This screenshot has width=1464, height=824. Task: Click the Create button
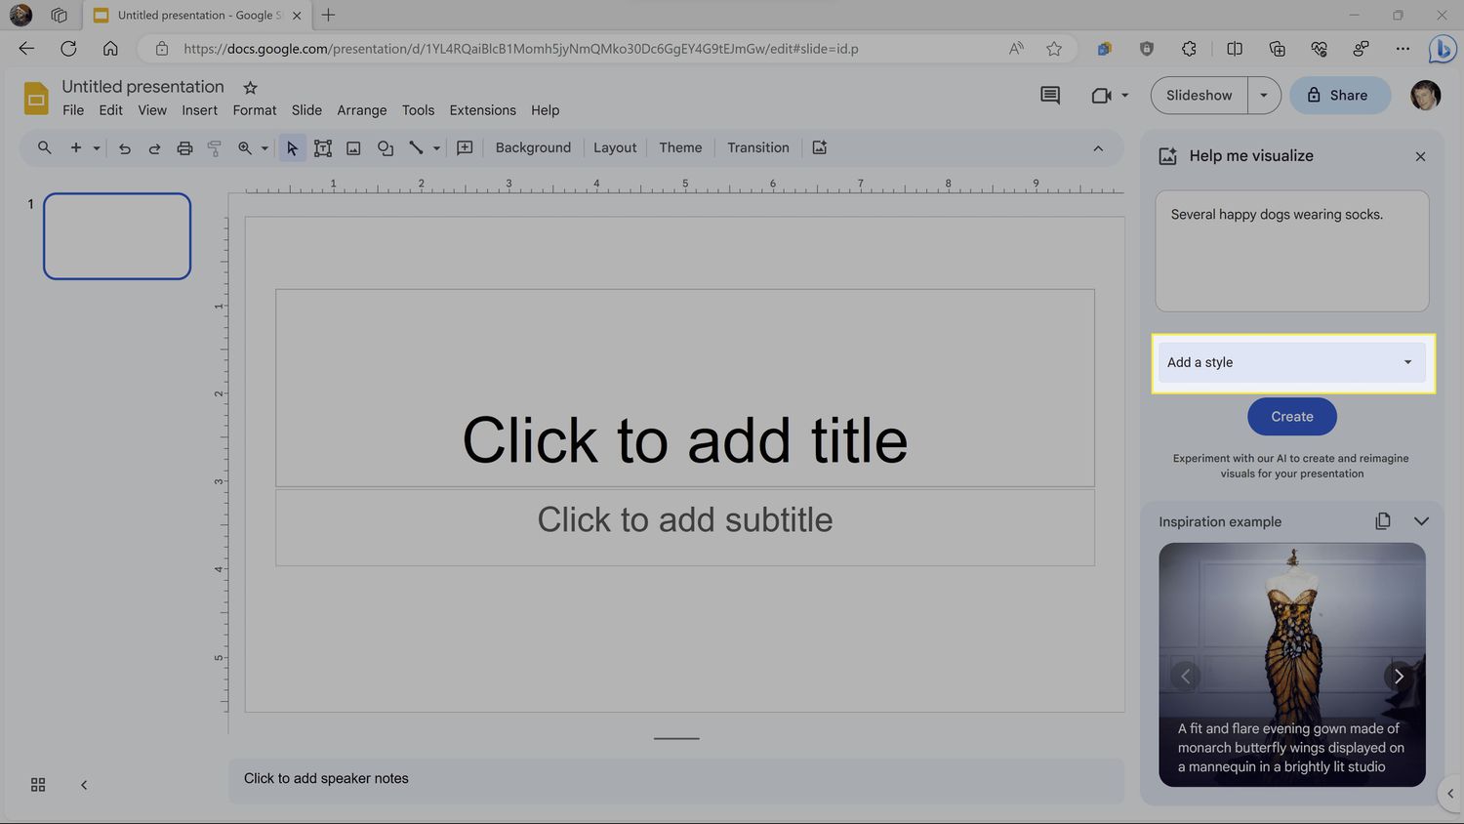pos(1291,417)
